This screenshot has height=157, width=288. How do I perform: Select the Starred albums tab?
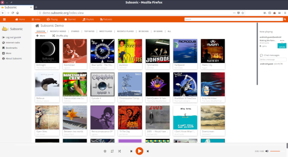[x=75, y=31]
